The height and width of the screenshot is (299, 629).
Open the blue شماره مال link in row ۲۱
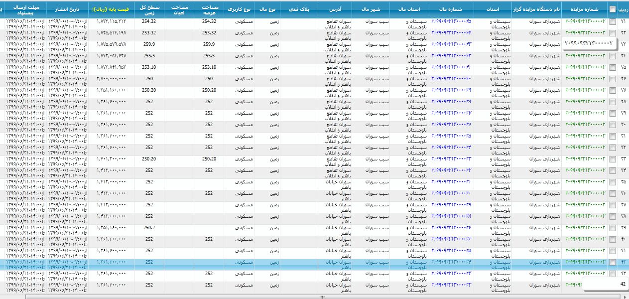[451, 21]
